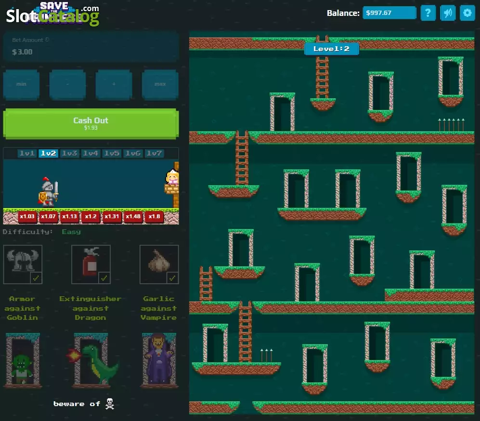This screenshot has height=421, width=480.
Task: Switch to the lv7 tab
Action: tap(154, 153)
